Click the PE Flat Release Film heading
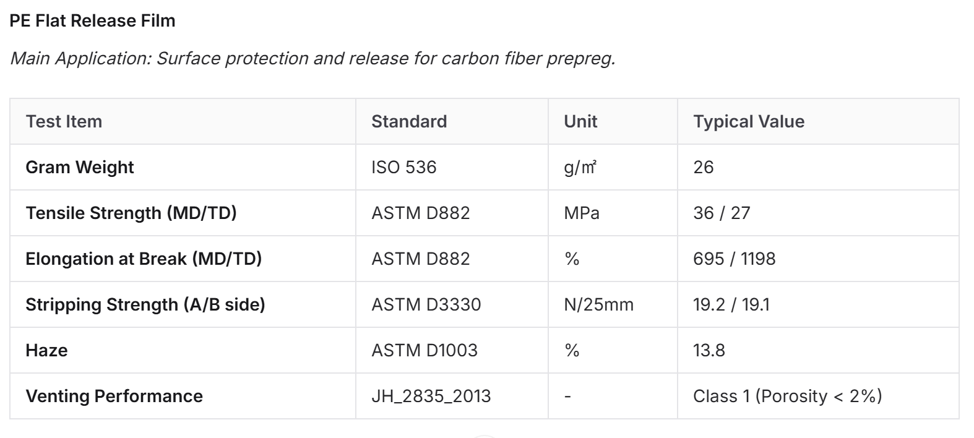This screenshot has width=974, height=438. (93, 20)
